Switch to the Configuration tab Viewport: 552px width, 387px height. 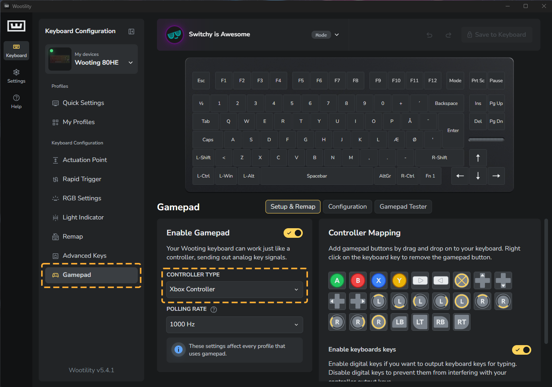pyautogui.click(x=347, y=207)
